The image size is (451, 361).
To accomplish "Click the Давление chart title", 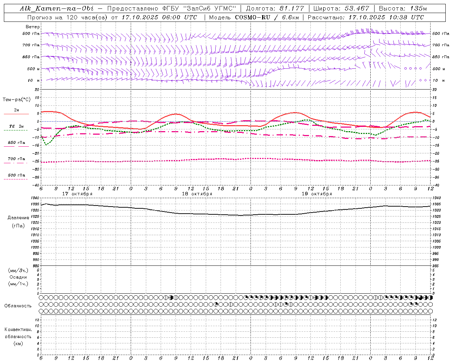I will click(18, 218).
